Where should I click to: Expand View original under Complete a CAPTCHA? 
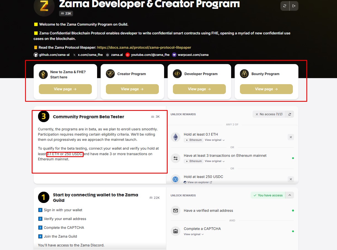[194, 234]
